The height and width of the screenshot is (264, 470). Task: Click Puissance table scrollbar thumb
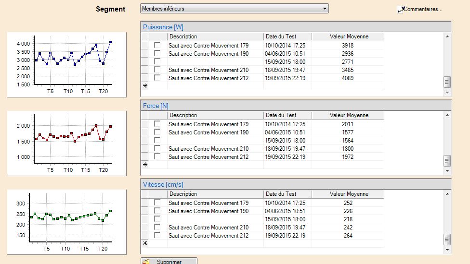pos(447,82)
